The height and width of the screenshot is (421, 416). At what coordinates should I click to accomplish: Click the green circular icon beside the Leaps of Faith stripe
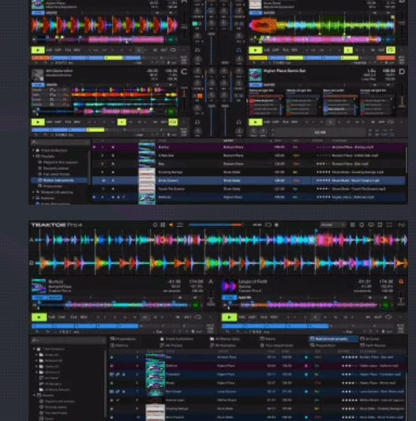point(386,305)
